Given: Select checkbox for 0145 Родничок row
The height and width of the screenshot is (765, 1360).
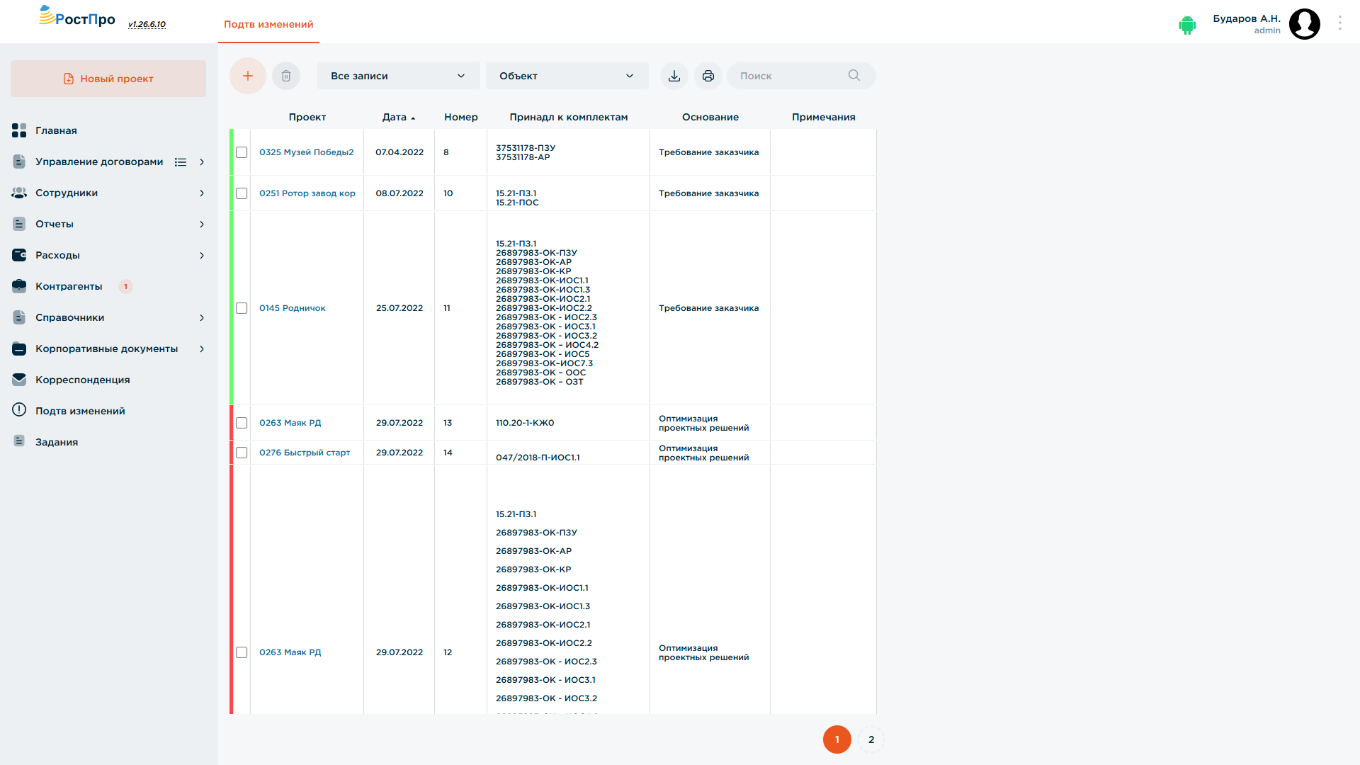Looking at the screenshot, I should [x=242, y=308].
